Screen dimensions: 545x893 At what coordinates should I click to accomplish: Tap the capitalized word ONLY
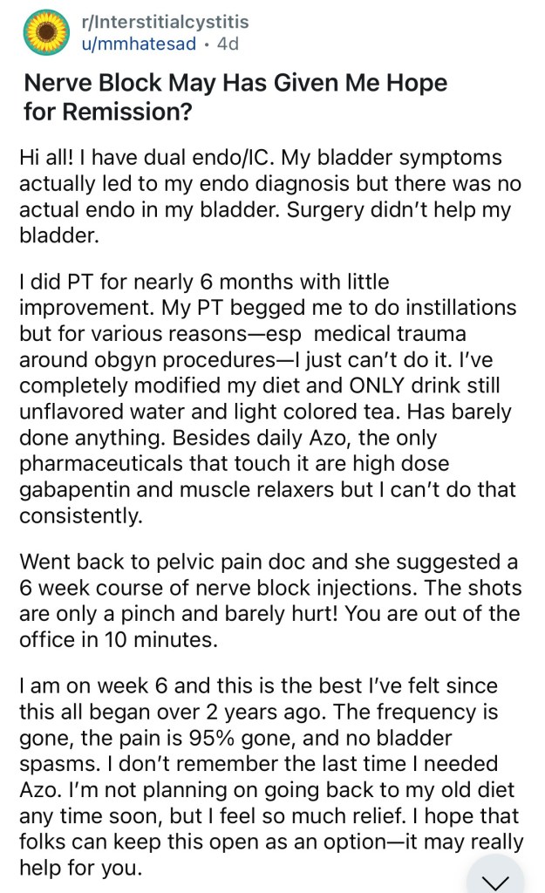pos(377,385)
